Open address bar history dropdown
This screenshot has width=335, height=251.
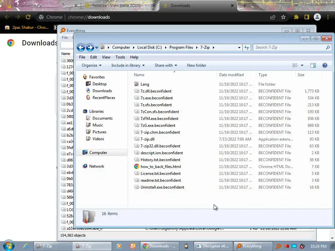coord(239,48)
